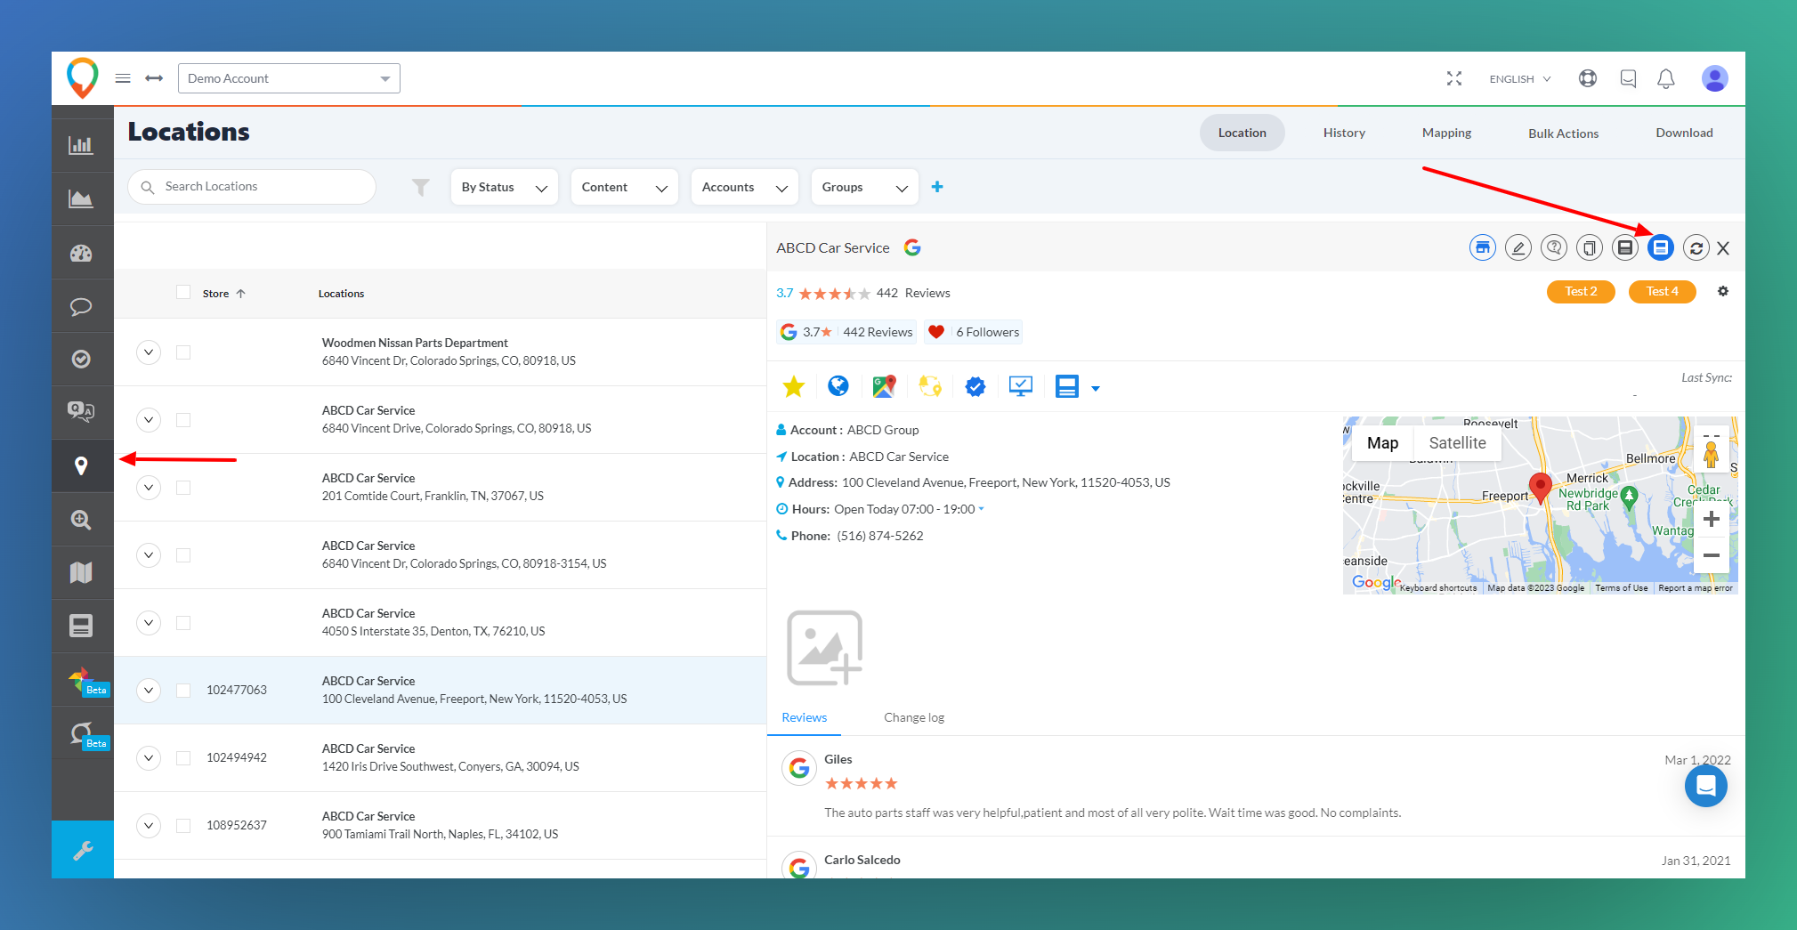Check the row at 4050 S Interstate 35
1797x930 pixels.
point(183,623)
